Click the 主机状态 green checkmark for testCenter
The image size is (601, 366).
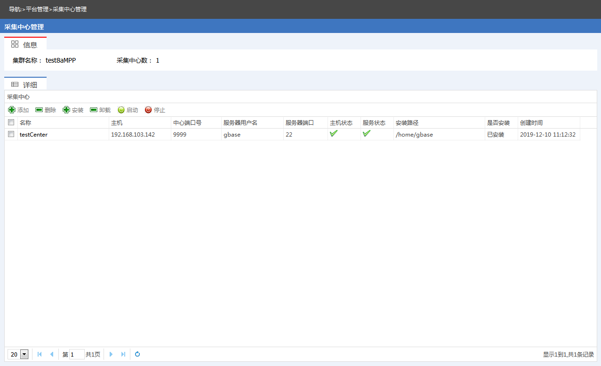(x=334, y=134)
